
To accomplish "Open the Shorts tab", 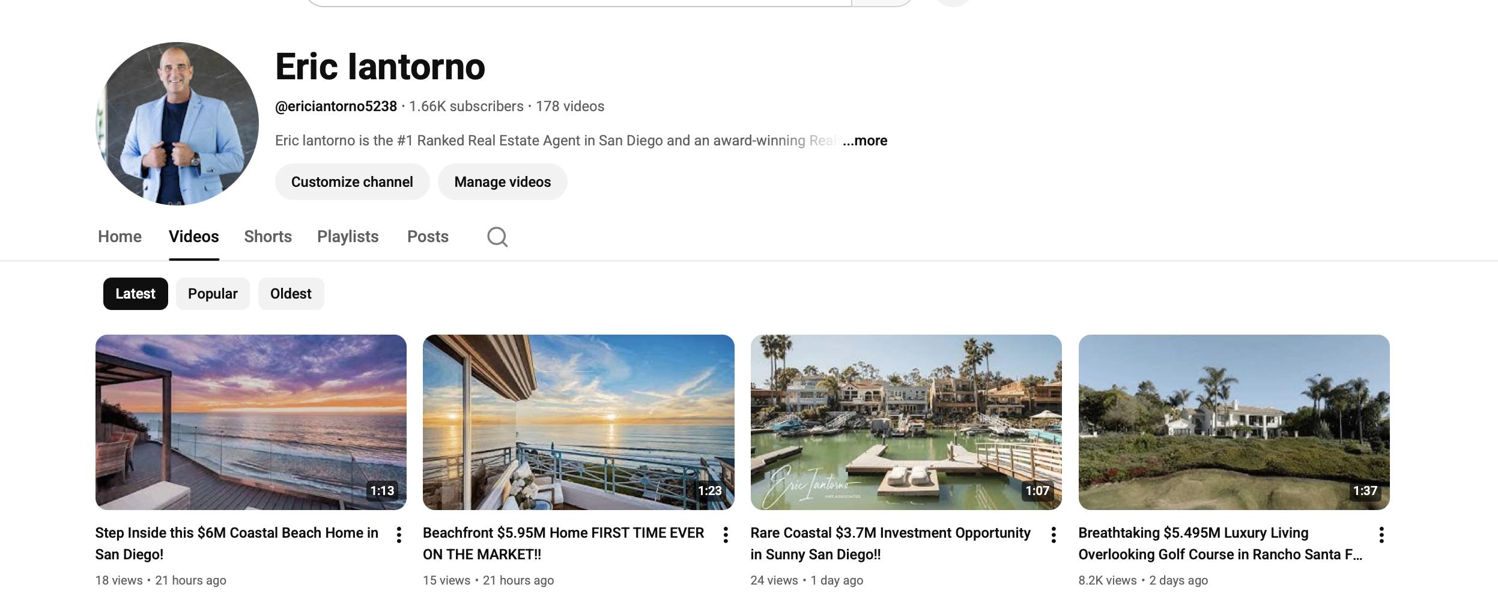I will [x=268, y=237].
